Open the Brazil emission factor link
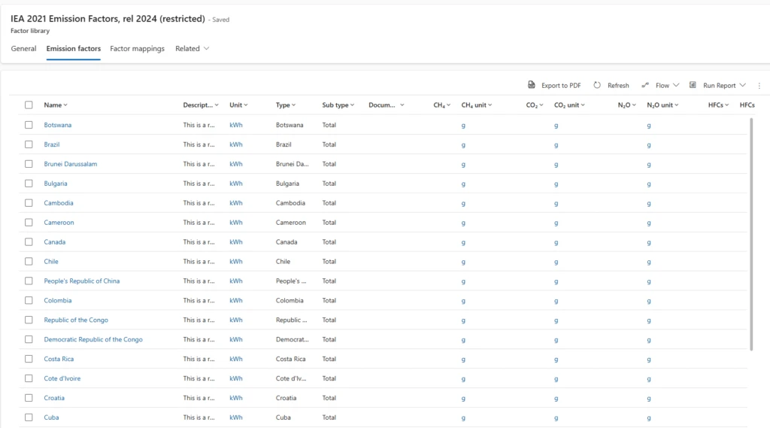The width and height of the screenshot is (770, 428). pos(52,144)
